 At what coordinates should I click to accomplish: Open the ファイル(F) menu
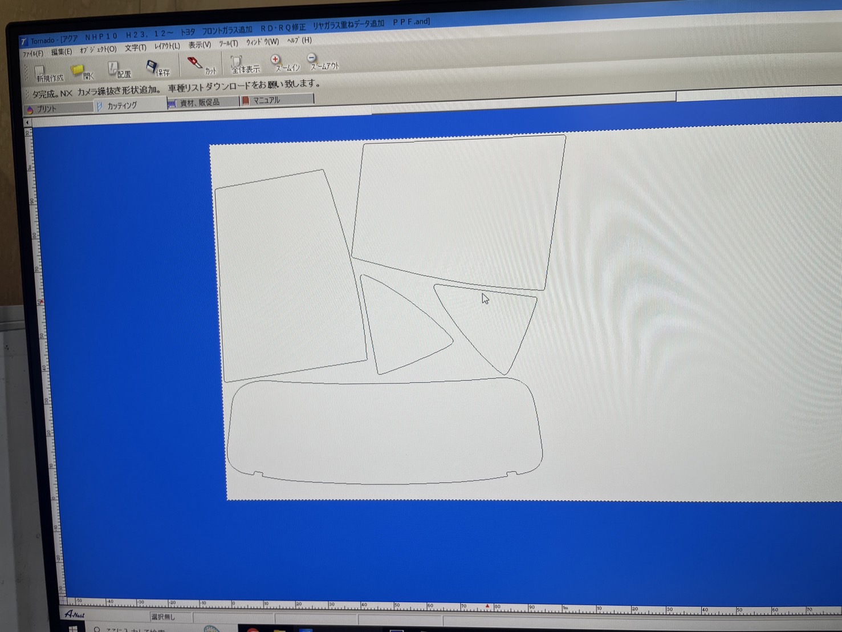(32, 54)
